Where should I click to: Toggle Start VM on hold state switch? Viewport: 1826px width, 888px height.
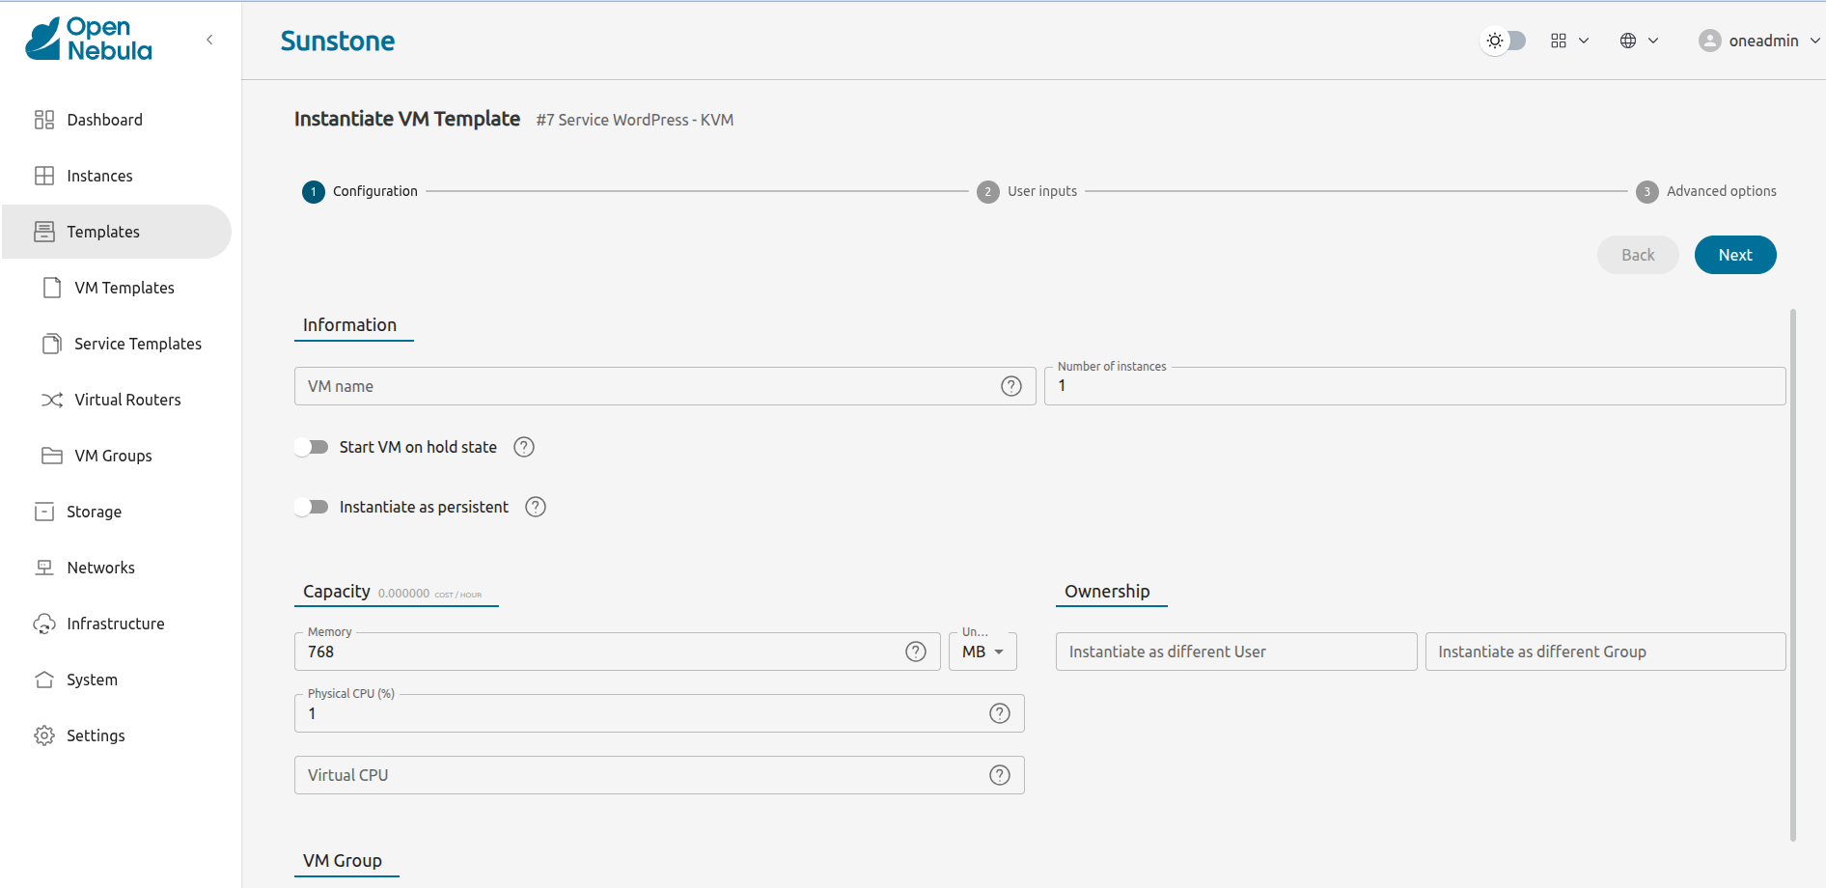click(312, 447)
